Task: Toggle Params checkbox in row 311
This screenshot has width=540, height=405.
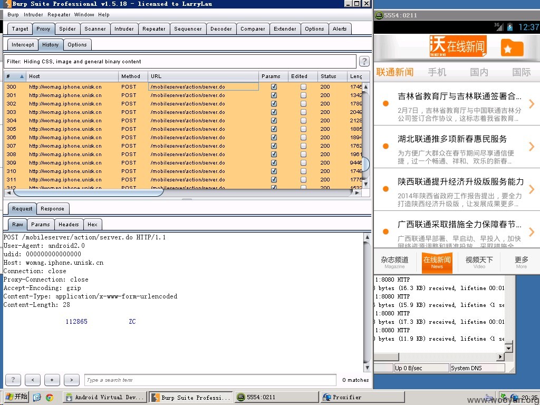Action: [274, 179]
